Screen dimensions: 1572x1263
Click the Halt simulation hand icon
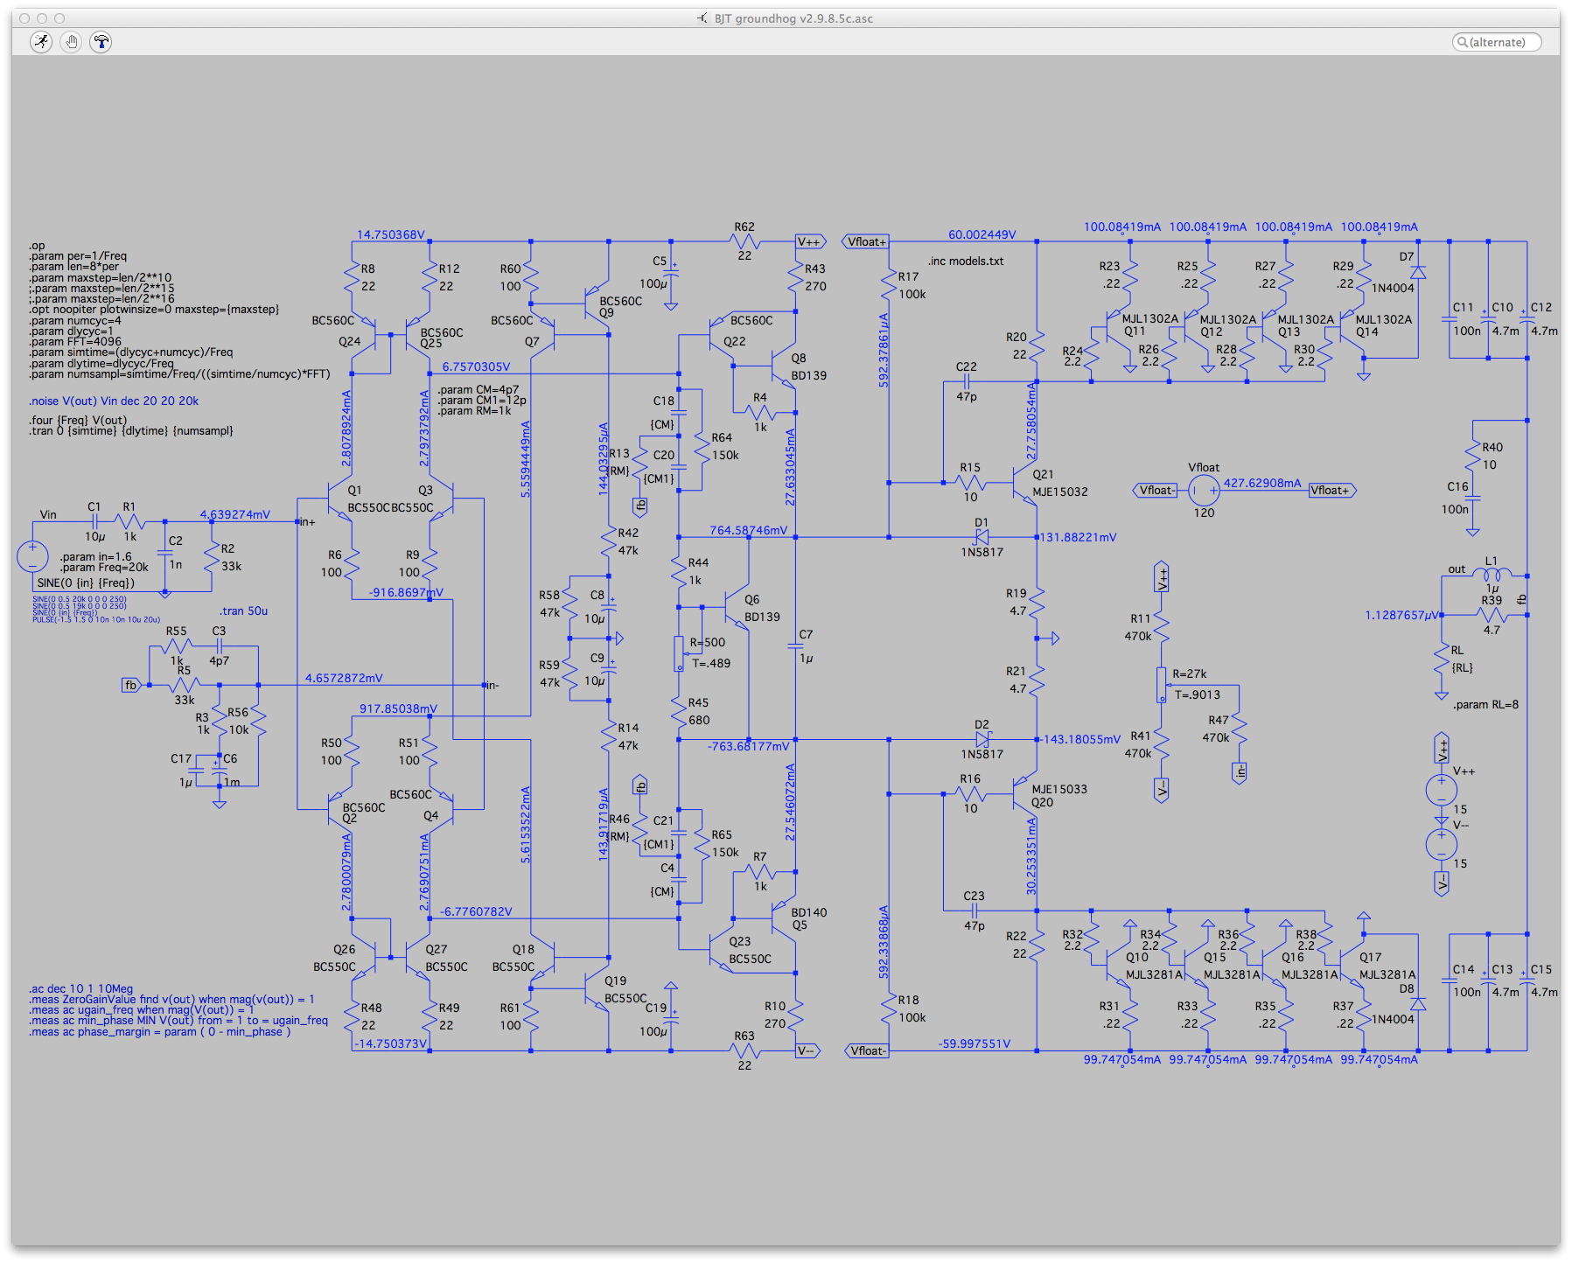tap(72, 42)
